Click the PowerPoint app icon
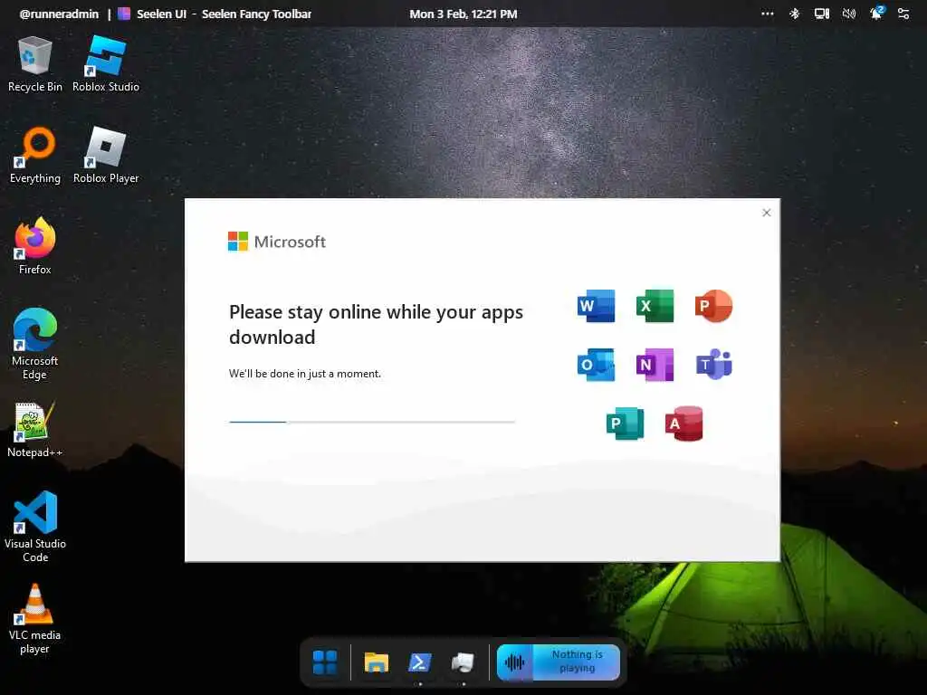927x695 pixels. tap(713, 306)
